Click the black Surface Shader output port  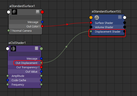(x=124, y=23)
